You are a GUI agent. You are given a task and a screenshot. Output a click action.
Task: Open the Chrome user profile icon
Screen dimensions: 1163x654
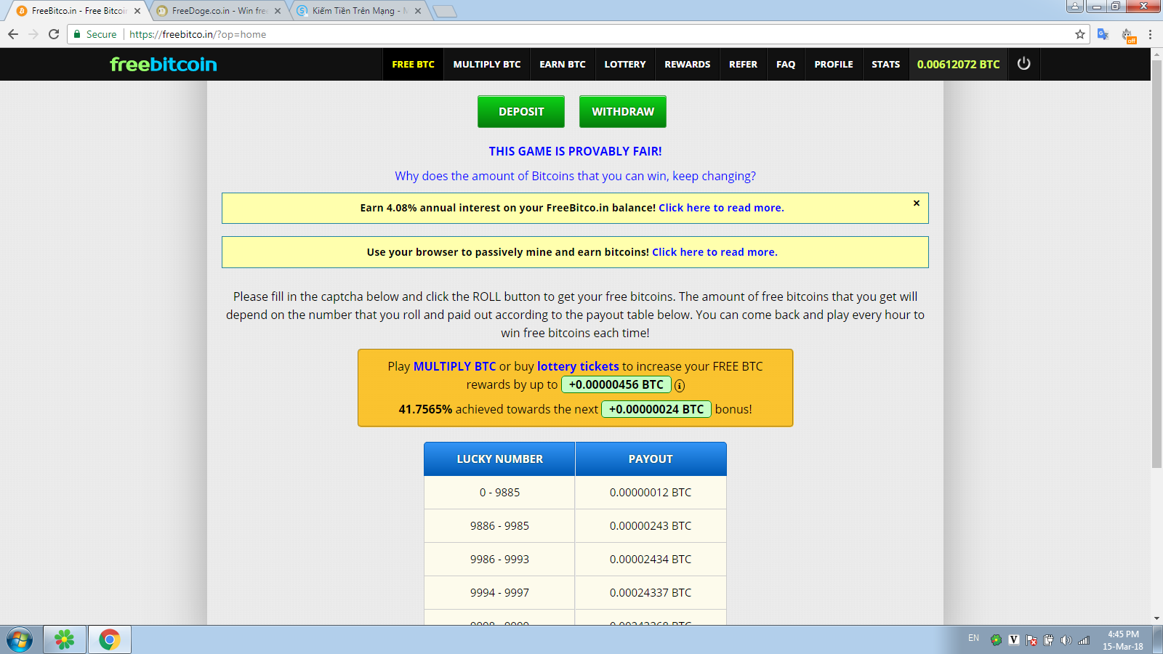(x=1075, y=6)
